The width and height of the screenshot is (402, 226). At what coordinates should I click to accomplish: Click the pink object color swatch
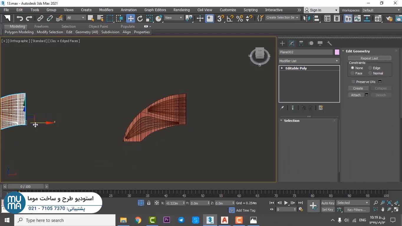tap(337, 52)
